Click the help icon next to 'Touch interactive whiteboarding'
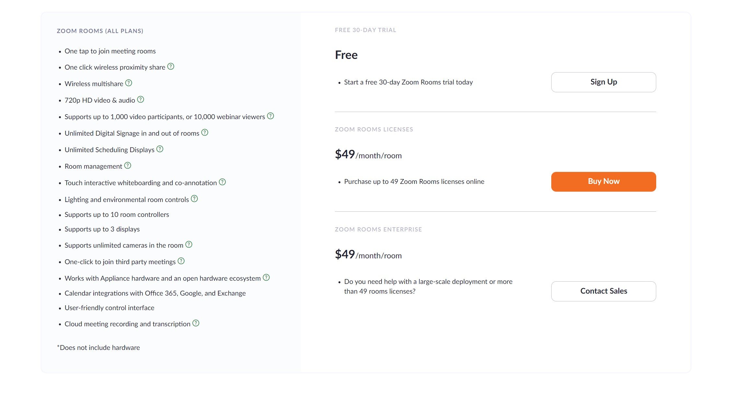Screen dimensions: 732x393 pos(222,183)
